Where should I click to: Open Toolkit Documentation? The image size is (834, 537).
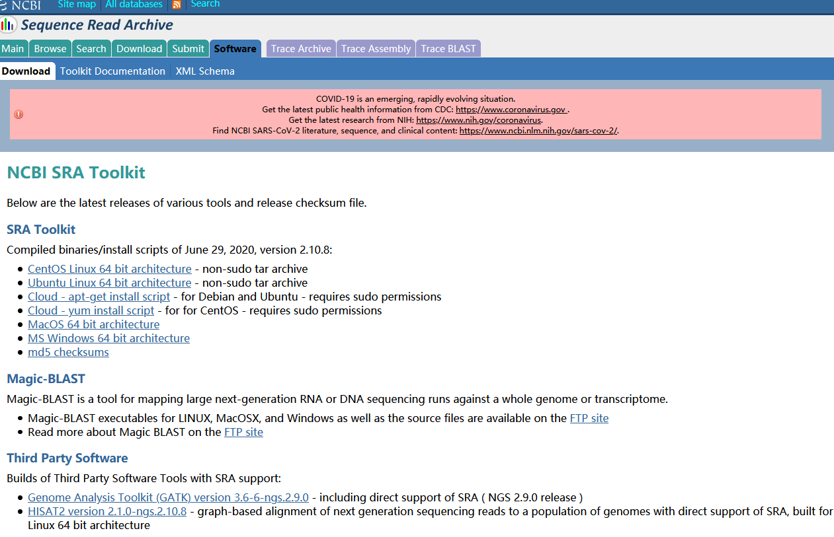pyautogui.click(x=112, y=71)
